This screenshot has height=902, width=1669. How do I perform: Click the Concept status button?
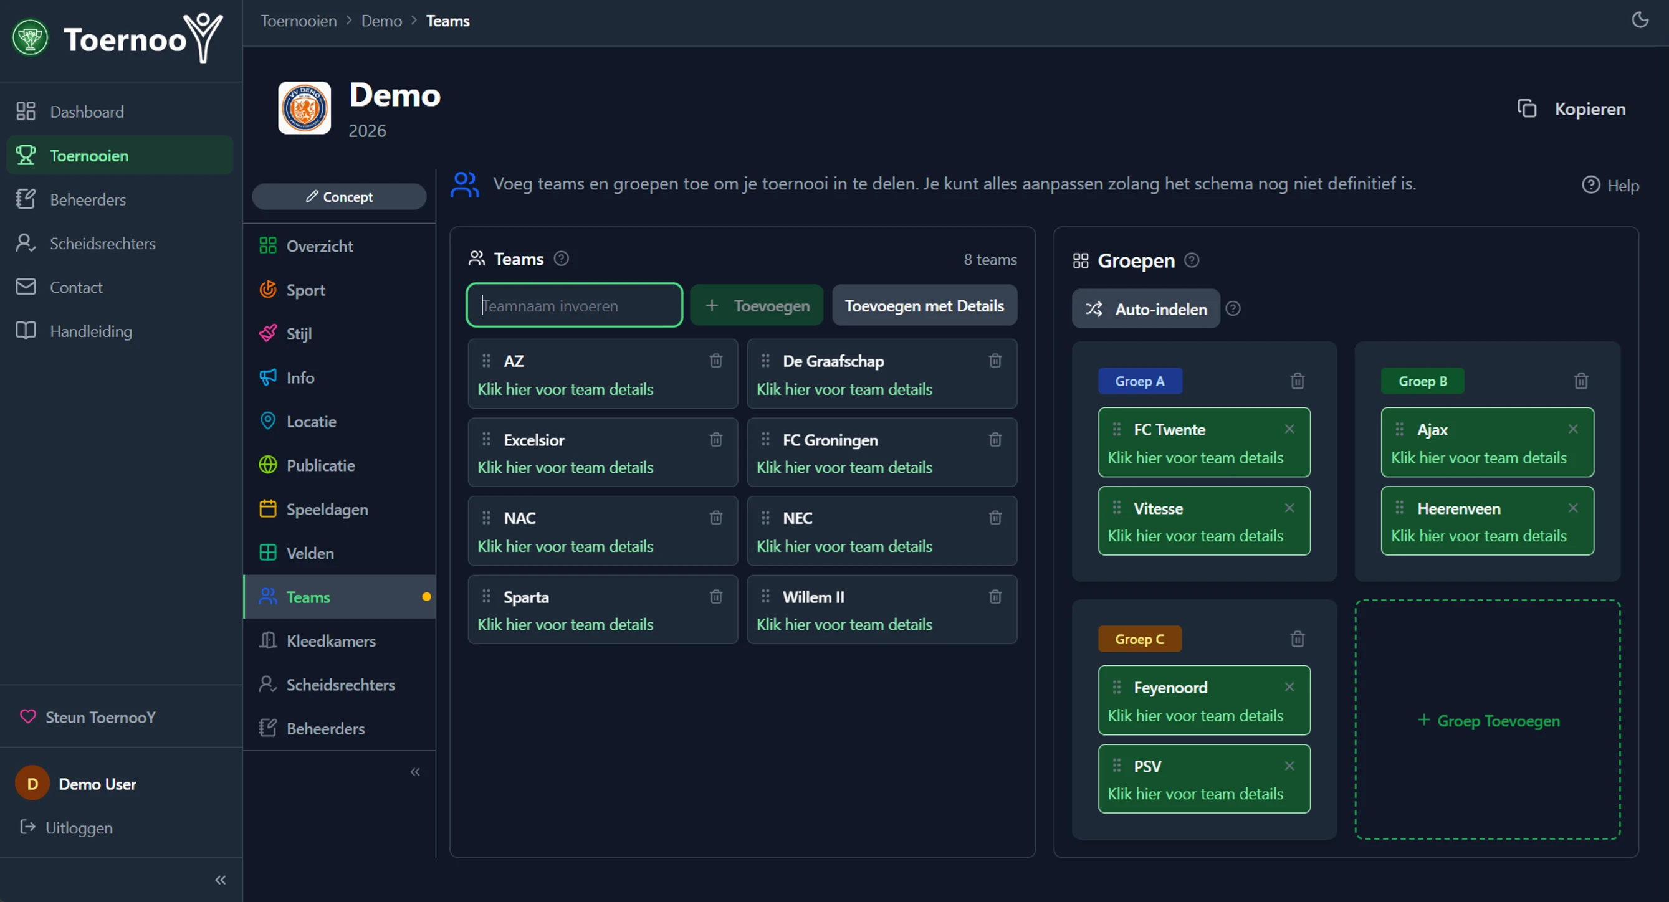(339, 196)
